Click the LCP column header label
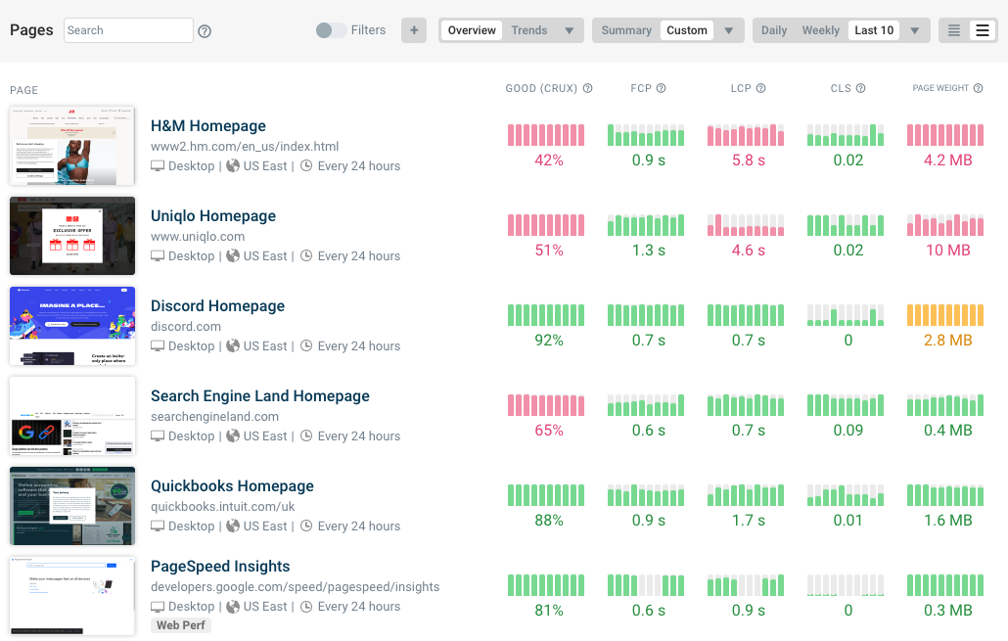Image resolution: width=1008 pixels, height=641 pixels. (741, 88)
